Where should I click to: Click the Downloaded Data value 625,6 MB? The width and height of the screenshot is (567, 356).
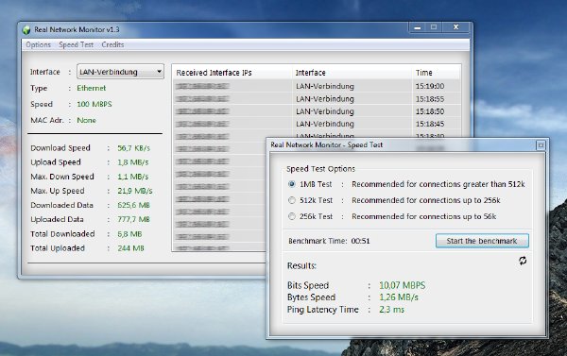(x=133, y=205)
